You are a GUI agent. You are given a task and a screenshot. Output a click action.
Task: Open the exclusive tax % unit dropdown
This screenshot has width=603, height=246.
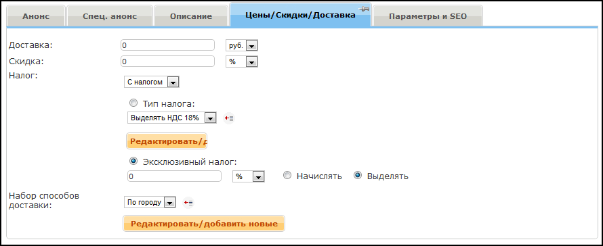248,176
